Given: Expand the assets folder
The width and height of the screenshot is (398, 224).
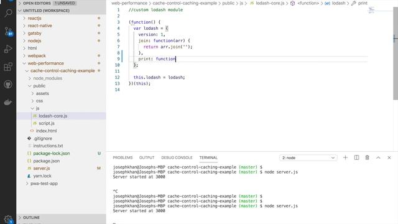Looking at the screenshot, I should click(42, 93).
